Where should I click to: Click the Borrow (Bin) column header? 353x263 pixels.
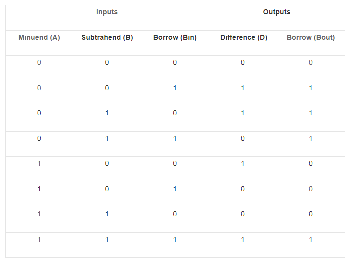[175, 38]
